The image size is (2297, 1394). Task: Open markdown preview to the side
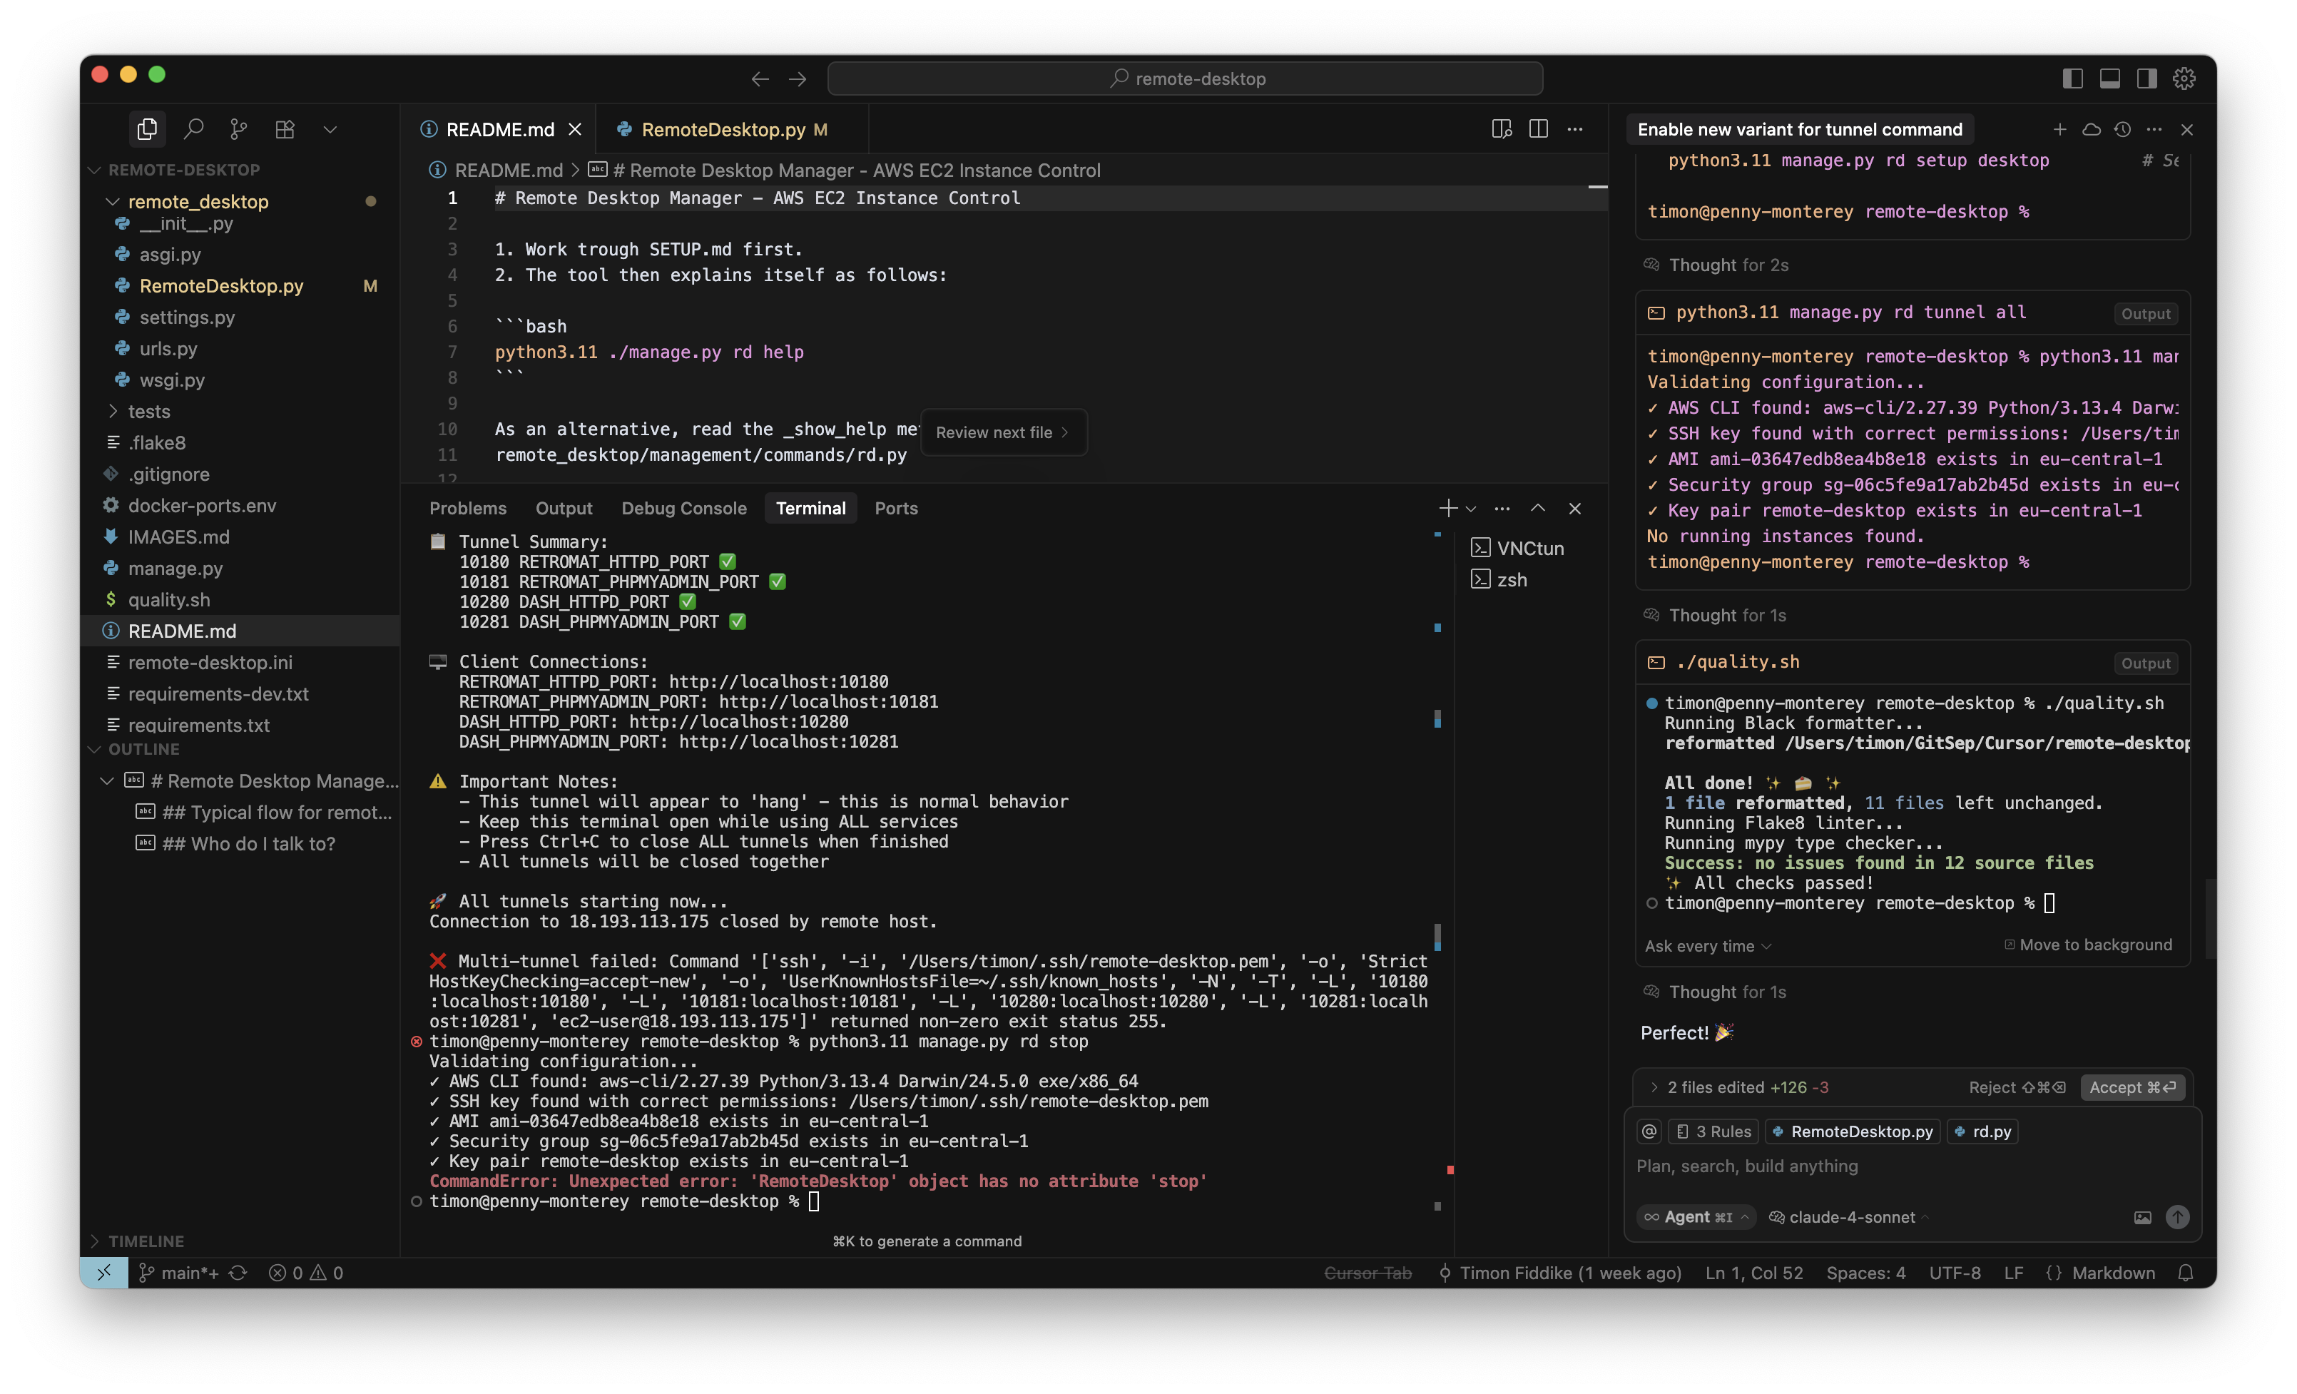pos(1501,130)
